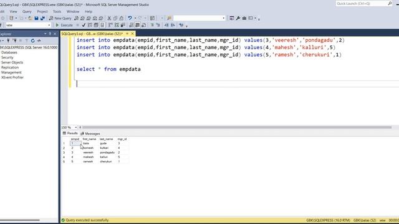
Task: Click the Save icon in toolbar
Action: (36, 18)
